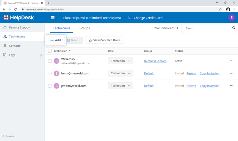Click the Add technician button

[56, 40]
